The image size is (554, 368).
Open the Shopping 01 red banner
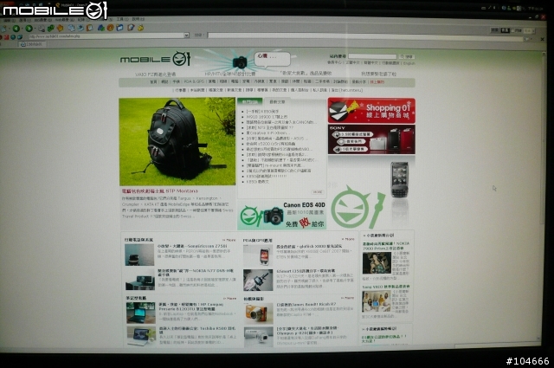click(x=371, y=111)
